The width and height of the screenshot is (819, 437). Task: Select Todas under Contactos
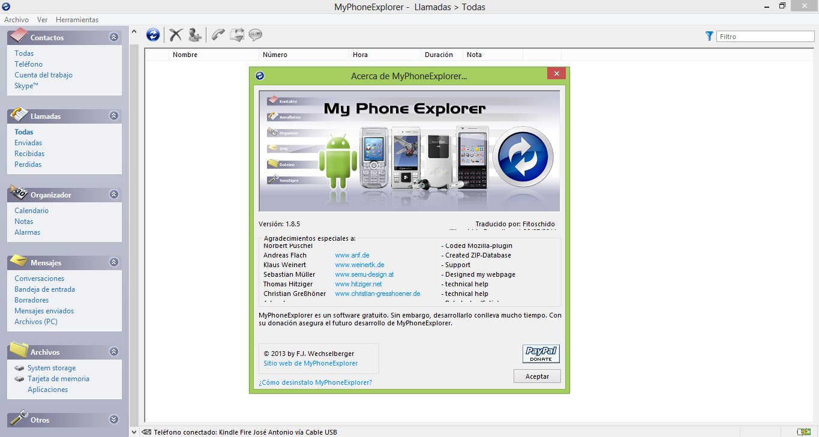[x=24, y=53]
